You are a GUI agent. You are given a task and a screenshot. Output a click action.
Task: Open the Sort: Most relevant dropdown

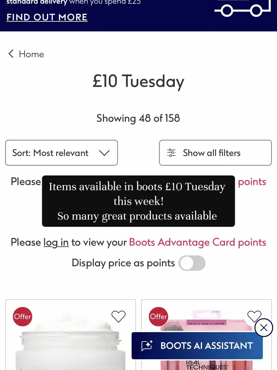61,153
